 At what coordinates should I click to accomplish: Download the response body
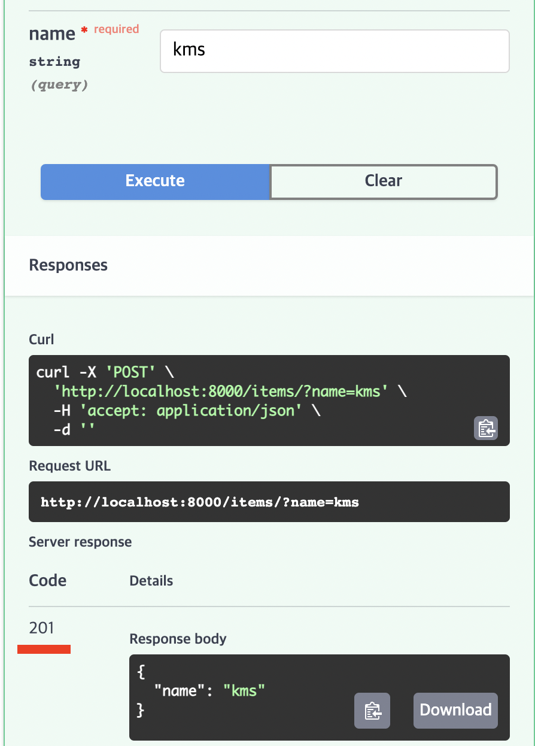[455, 711]
